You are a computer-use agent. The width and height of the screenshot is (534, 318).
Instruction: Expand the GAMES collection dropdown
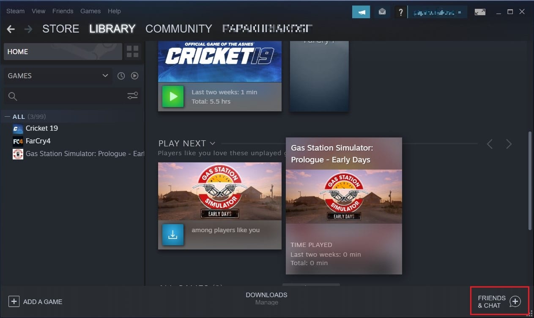point(105,76)
